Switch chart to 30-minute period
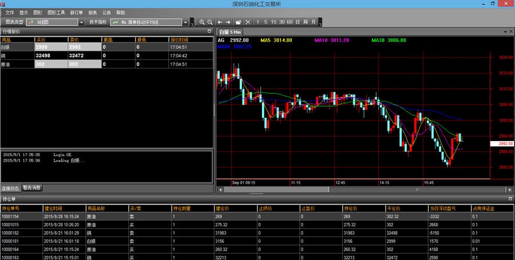 coord(281,22)
